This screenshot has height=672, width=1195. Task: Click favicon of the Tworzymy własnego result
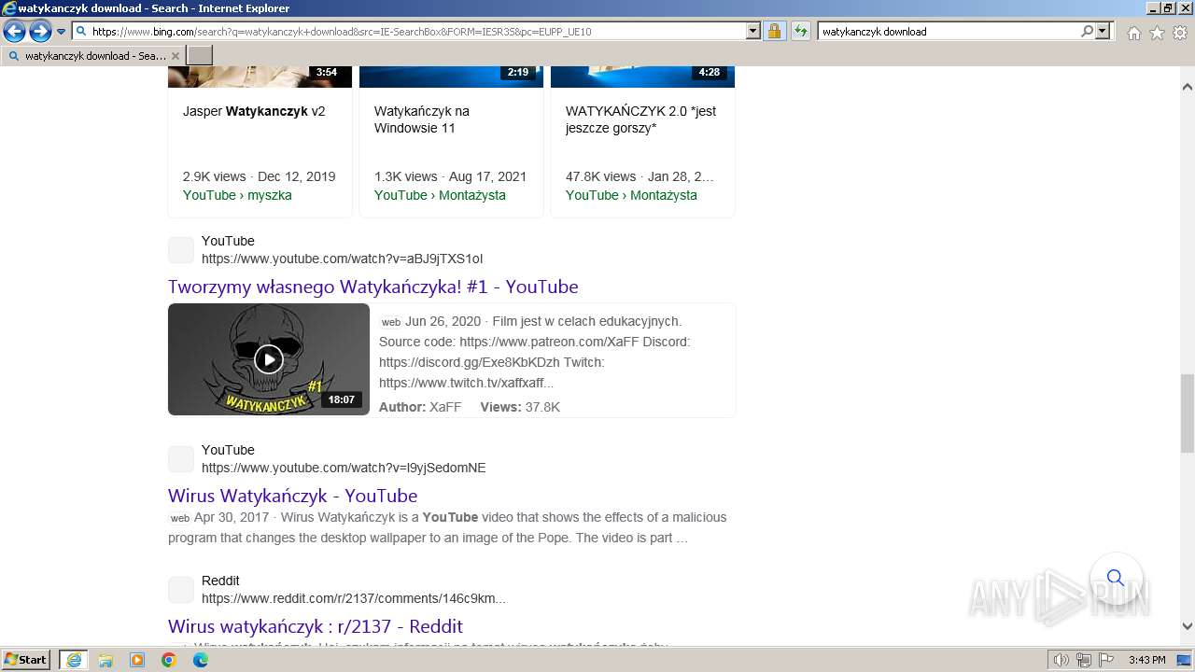point(181,250)
